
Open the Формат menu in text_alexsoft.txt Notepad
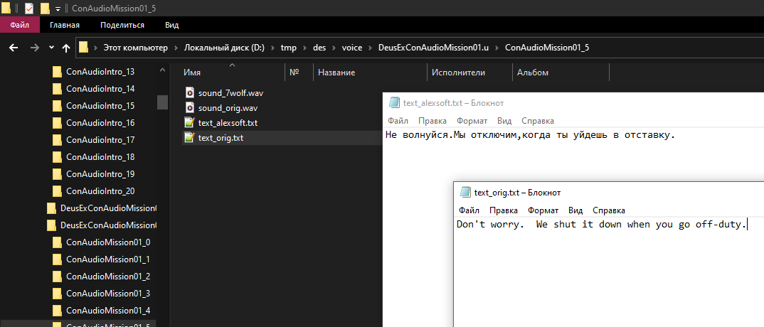coord(472,121)
